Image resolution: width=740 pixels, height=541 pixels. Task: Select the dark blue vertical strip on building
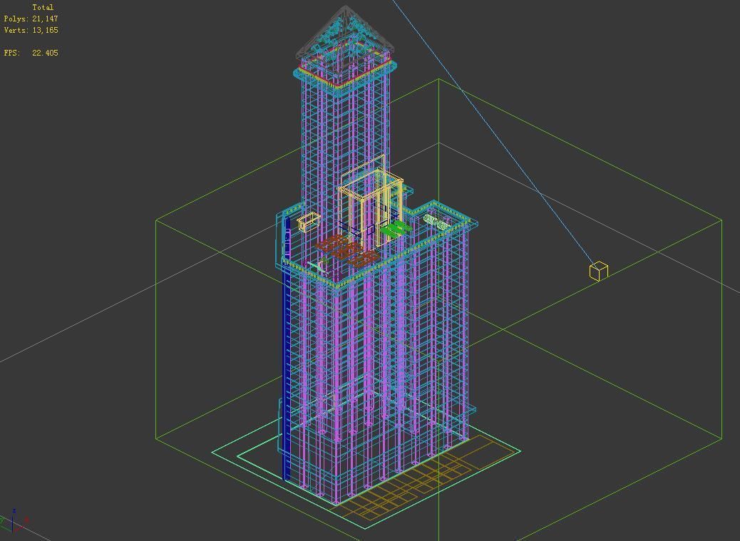286,349
